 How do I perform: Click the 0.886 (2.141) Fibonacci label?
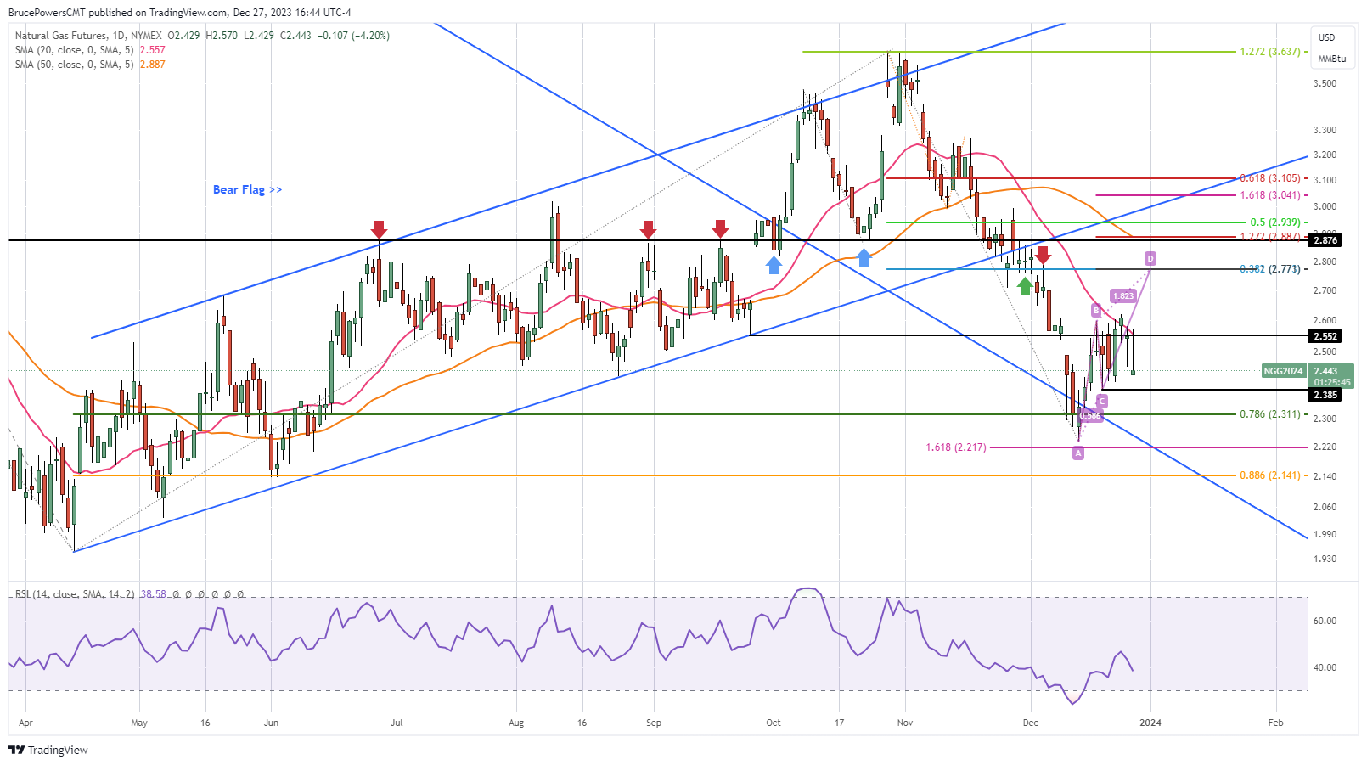(x=1270, y=475)
